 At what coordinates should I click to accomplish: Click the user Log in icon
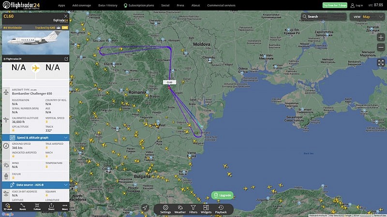353,5
